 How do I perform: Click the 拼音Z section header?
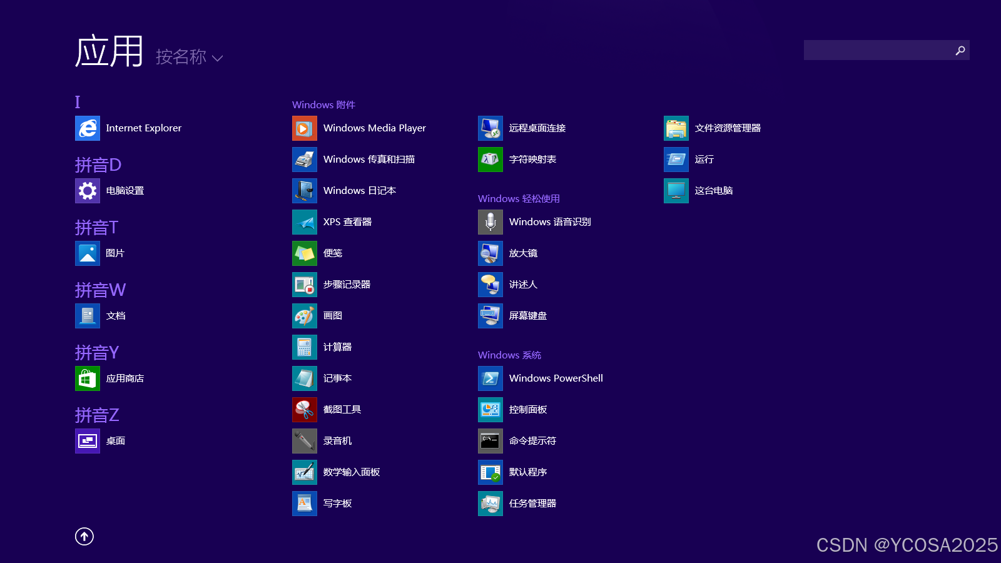tap(97, 415)
